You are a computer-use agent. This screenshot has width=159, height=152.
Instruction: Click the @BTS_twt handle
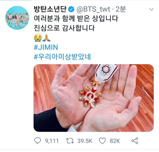coord(93,9)
